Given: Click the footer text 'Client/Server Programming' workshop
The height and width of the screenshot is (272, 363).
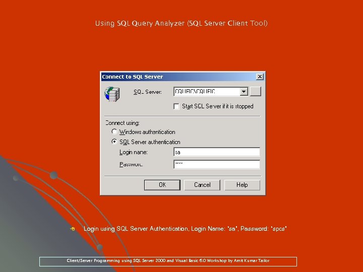Looking at the screenshot, I should pos(168,261).
